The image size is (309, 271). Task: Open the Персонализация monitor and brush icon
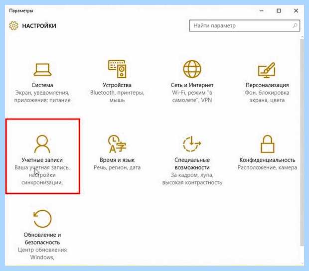(x=267, y=70)
